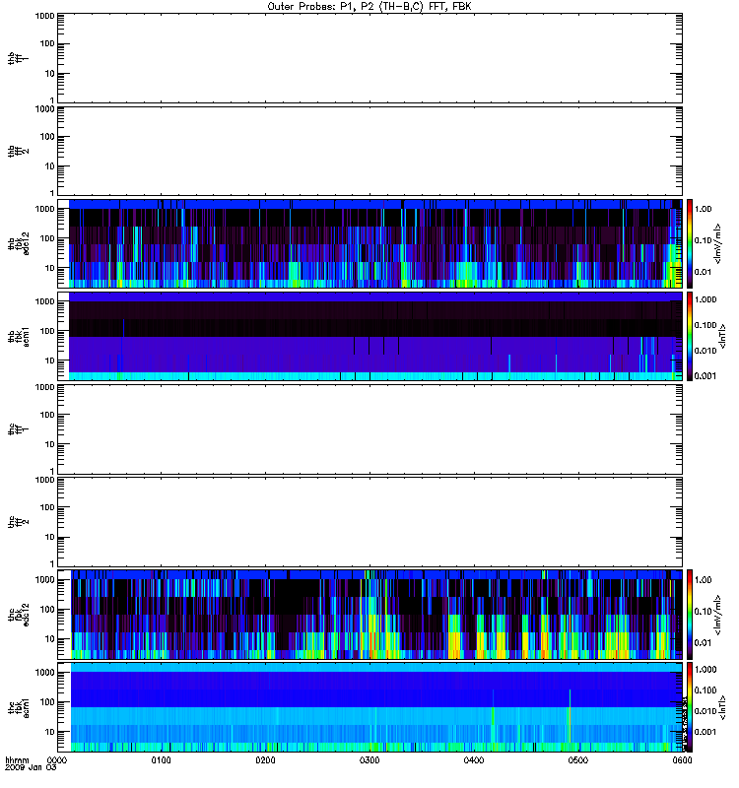Image resolution: width=739 pixels, height=788 pixels.
Task: Click the thb fbk edc12 spectrogram panel
Action: coord(370,243)
